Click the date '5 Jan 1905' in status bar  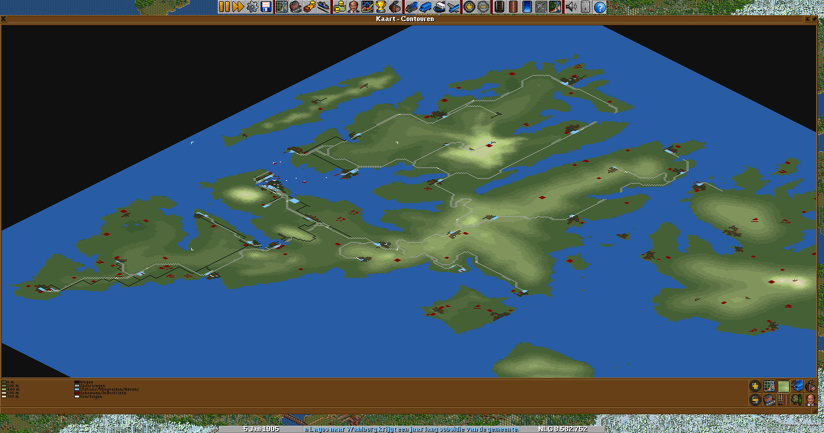(x=261, y=429)
